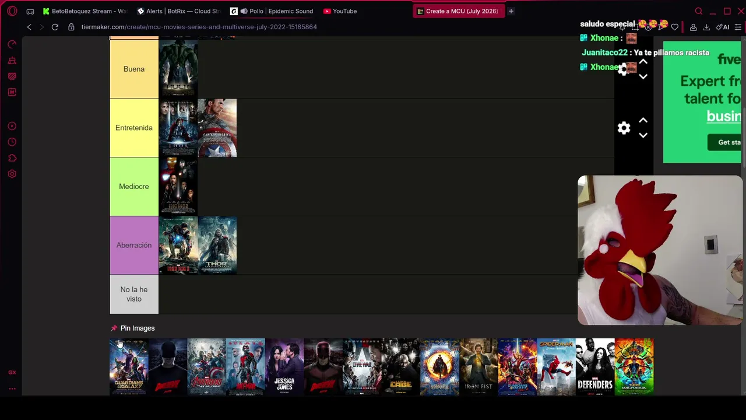Move the Entretenida row down
746x420 pixels.
point(643,135)
